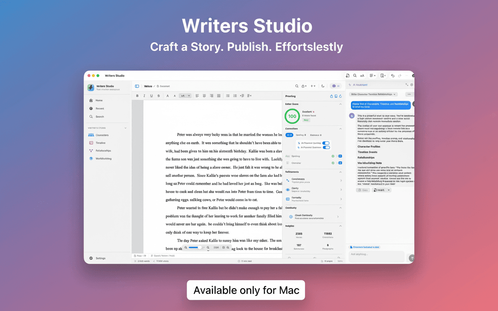Screen dimensions: 498x311
Task: Open the AI chat topic dropdown
Action: click(x=373, y=94)
